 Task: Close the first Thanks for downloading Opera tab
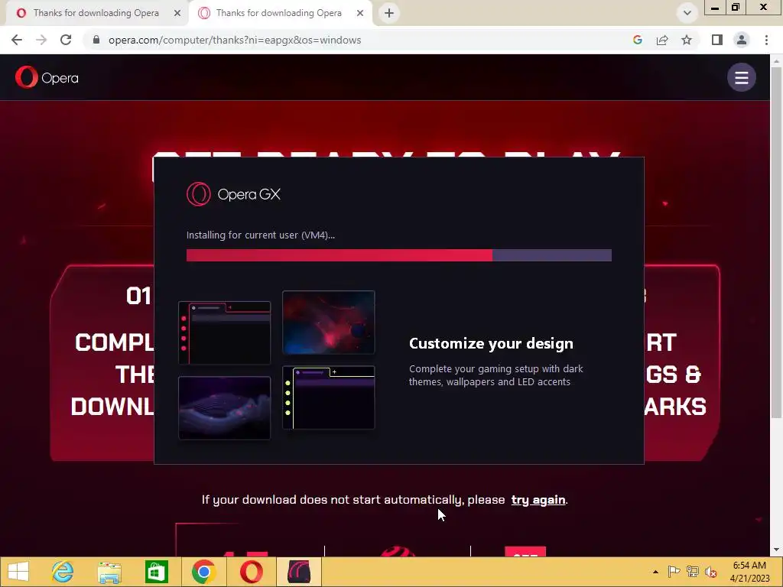click(177, 13)
